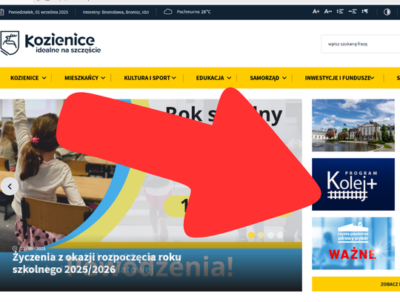Increase font size with A+ icon
This screenshot has height=302, width=400.
point(316,11)
